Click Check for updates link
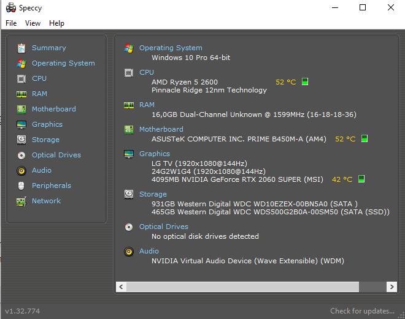This screenshot has height=319, width=405. point(362,311)
